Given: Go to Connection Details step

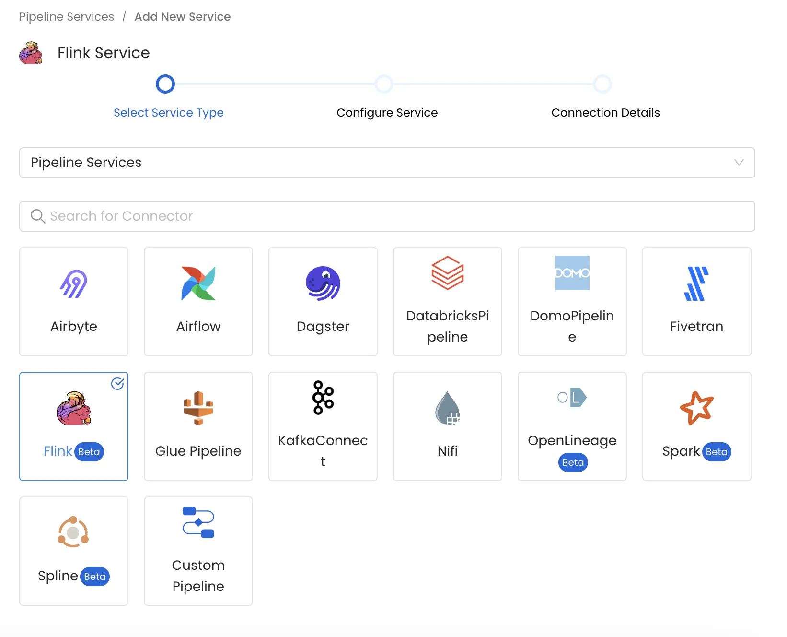Looking at the screenshot, I should tap(602, 84).
